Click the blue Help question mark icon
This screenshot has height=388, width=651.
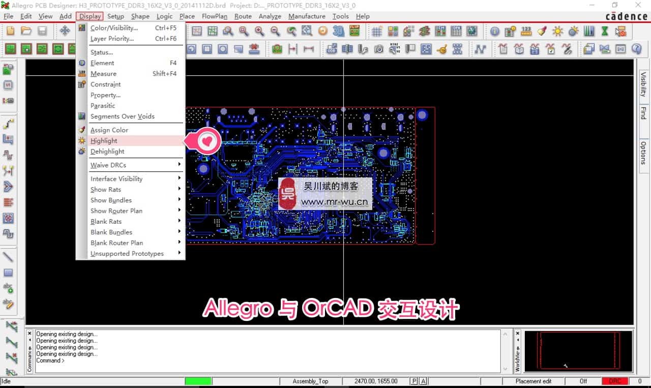[x=636, y=49]
